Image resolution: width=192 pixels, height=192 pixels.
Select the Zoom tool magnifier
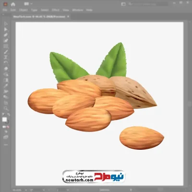tap(6, 108)
